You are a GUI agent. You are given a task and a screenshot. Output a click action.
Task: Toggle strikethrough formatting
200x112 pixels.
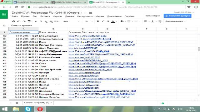pos(108,21)
